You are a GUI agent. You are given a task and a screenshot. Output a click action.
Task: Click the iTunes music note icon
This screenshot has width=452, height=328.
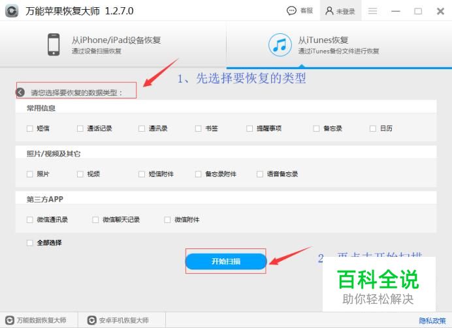click(x=280, y=44)
